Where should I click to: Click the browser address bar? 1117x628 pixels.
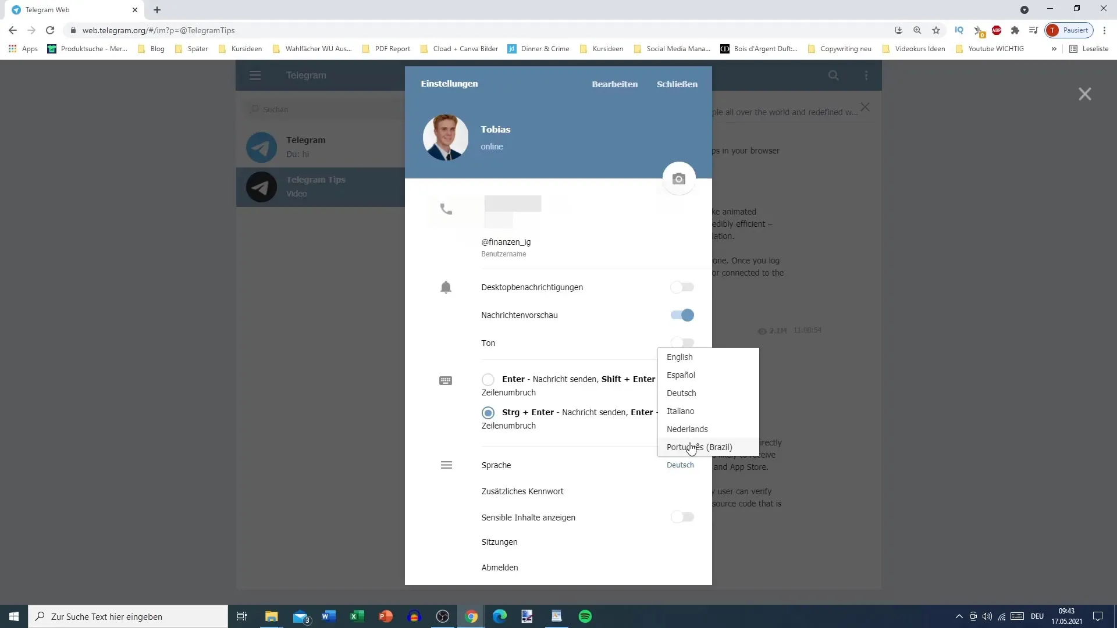click(x=477, y=30)
